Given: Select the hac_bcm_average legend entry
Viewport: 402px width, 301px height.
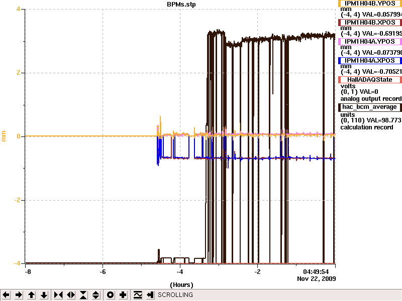Looking at the screenshot, I should point(370,107).
